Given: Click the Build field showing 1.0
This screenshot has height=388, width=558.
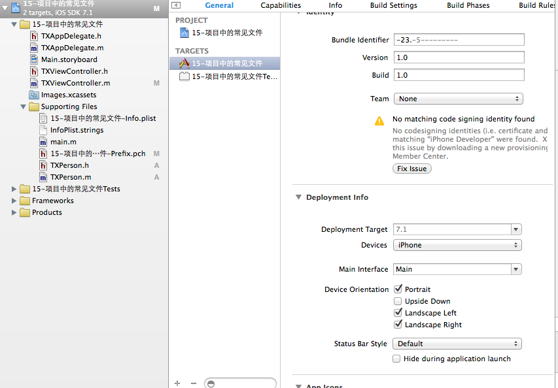Looking at the screenshot, I should [459, 75].
